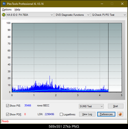
Task: Minimize the PlexTools window
Action: (x=102, y=4)
